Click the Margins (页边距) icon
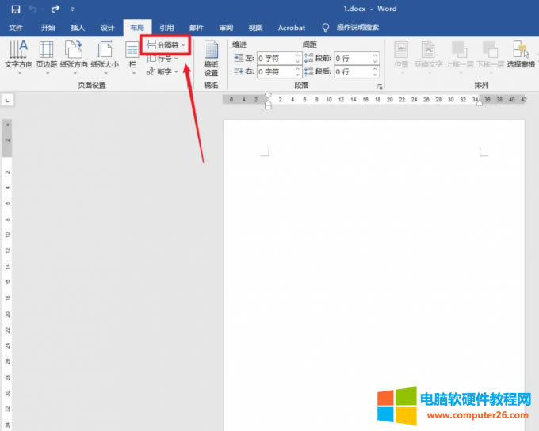This screenshot has width=539, height=431. click(46, 54)
